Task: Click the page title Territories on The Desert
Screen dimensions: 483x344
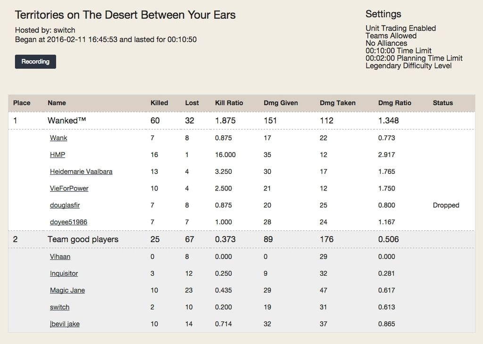Action: click(x=125, y=15)
